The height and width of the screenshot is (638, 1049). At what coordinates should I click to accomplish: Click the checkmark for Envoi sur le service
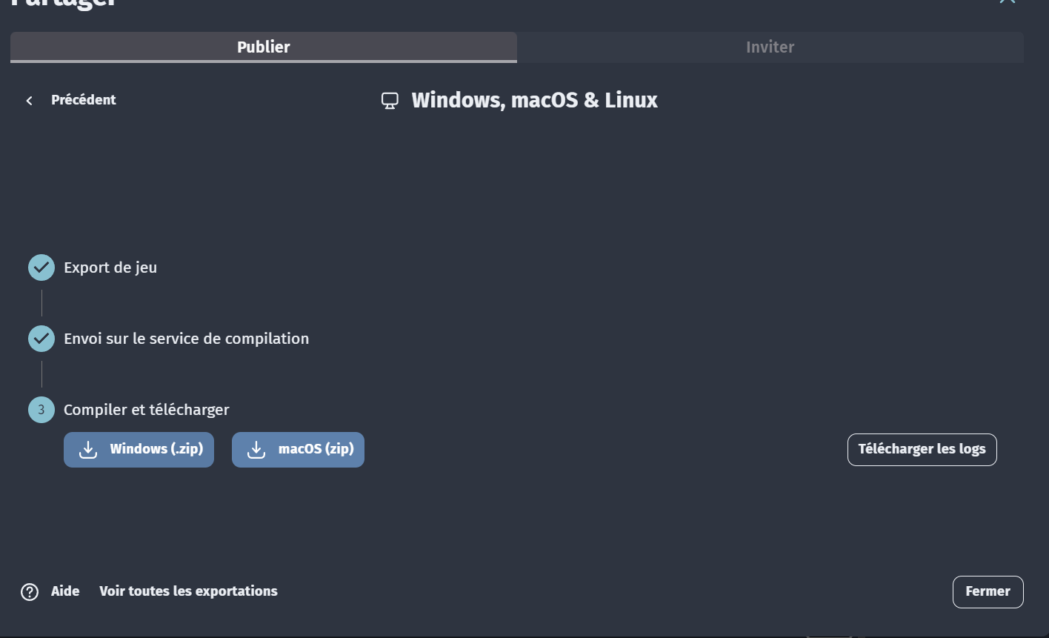coord(41,339)
